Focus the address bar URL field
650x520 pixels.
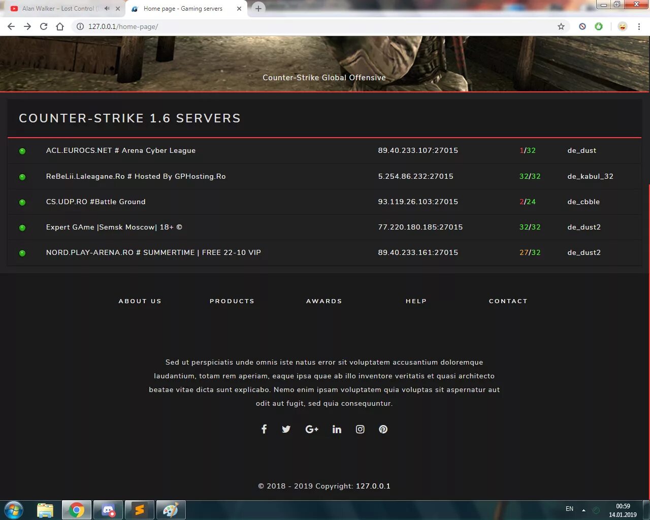click(320, 26)
